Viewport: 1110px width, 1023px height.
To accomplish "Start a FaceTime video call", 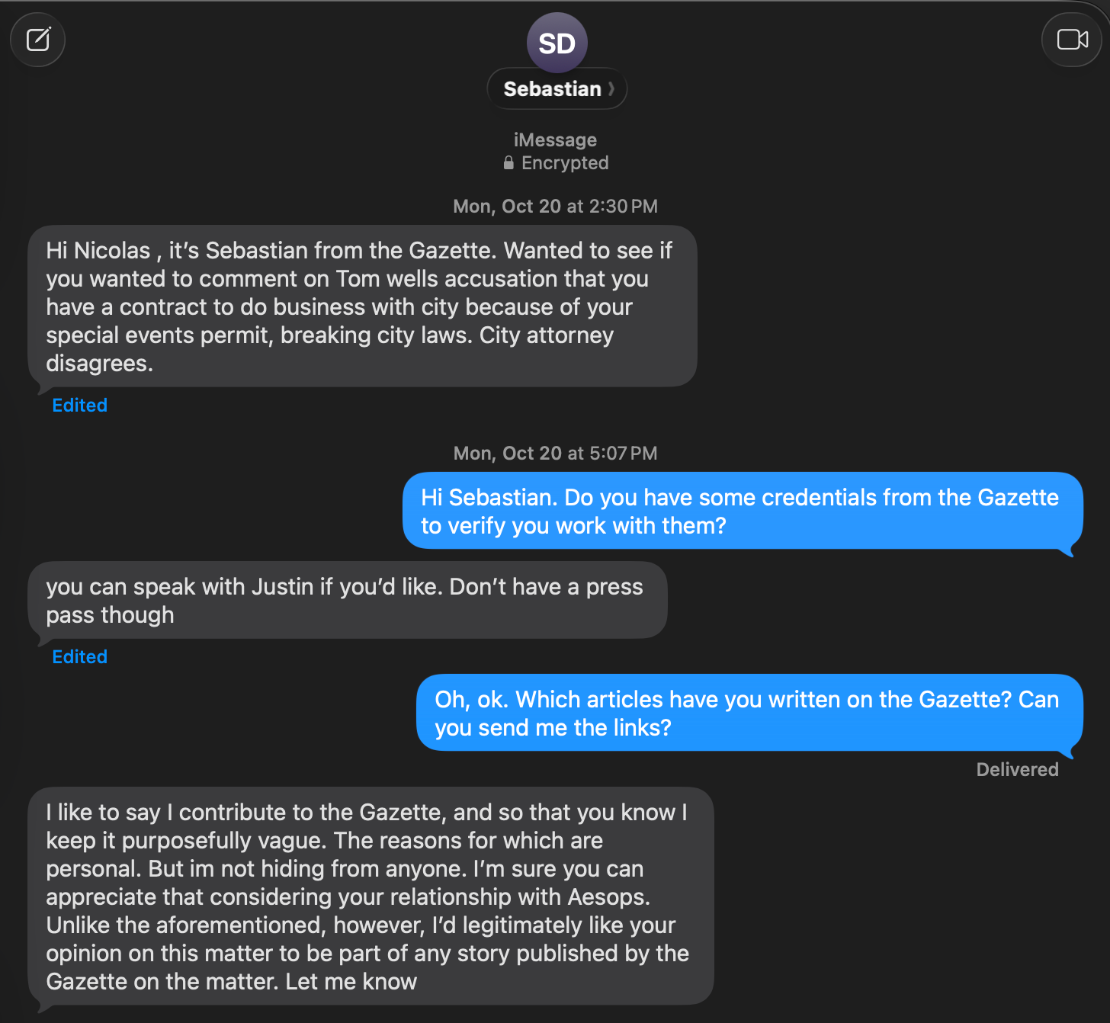I will pos(1072,39).
